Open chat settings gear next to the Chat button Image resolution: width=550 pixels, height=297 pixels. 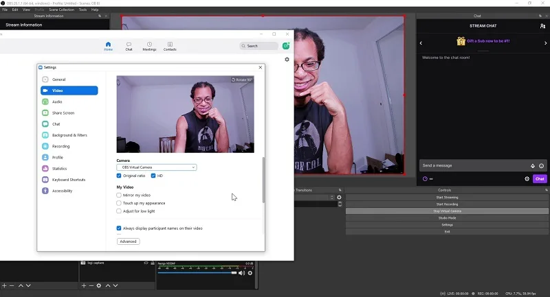(x=527, y=179)
